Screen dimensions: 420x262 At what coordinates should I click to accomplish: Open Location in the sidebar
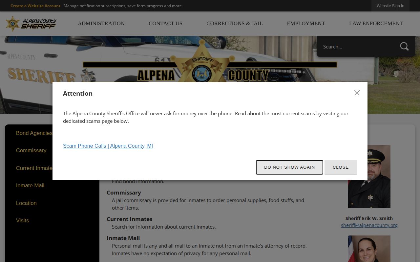click(x=26, y=203)
